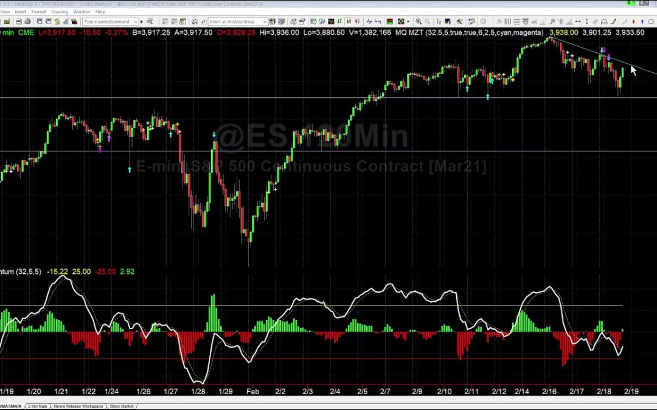Toggle the Zoom Out tool
657x410 pixels.
coord(428,21)
